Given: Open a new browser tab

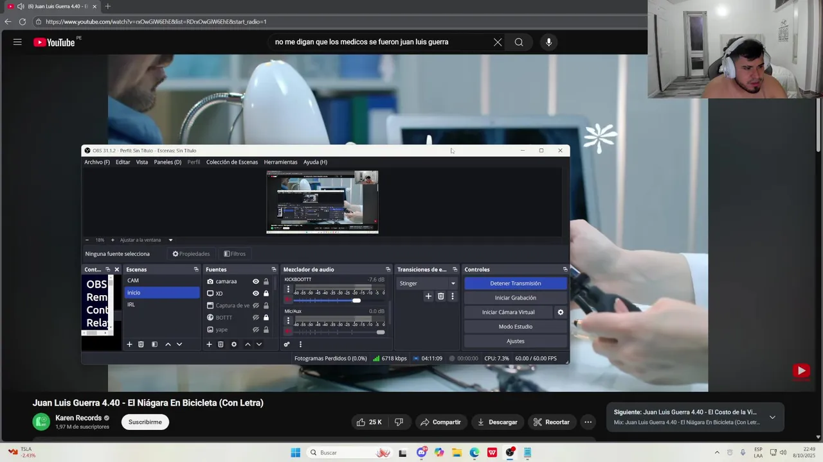Looking at the screenshot, I should coord(107,6).
